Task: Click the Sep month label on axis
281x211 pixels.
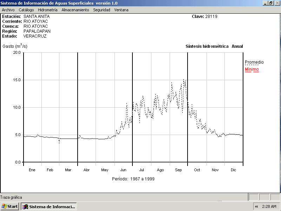Action: click(x=178, y=170)
